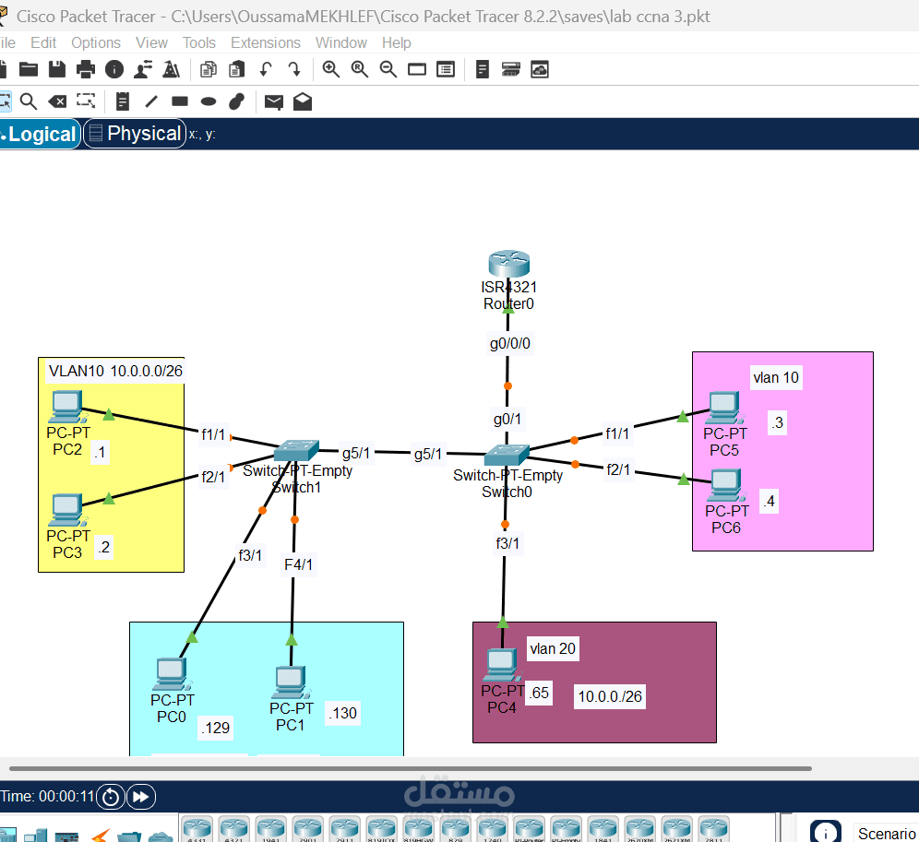Click the PC6 computer
The image size is (919, 842).
[726, 486]
